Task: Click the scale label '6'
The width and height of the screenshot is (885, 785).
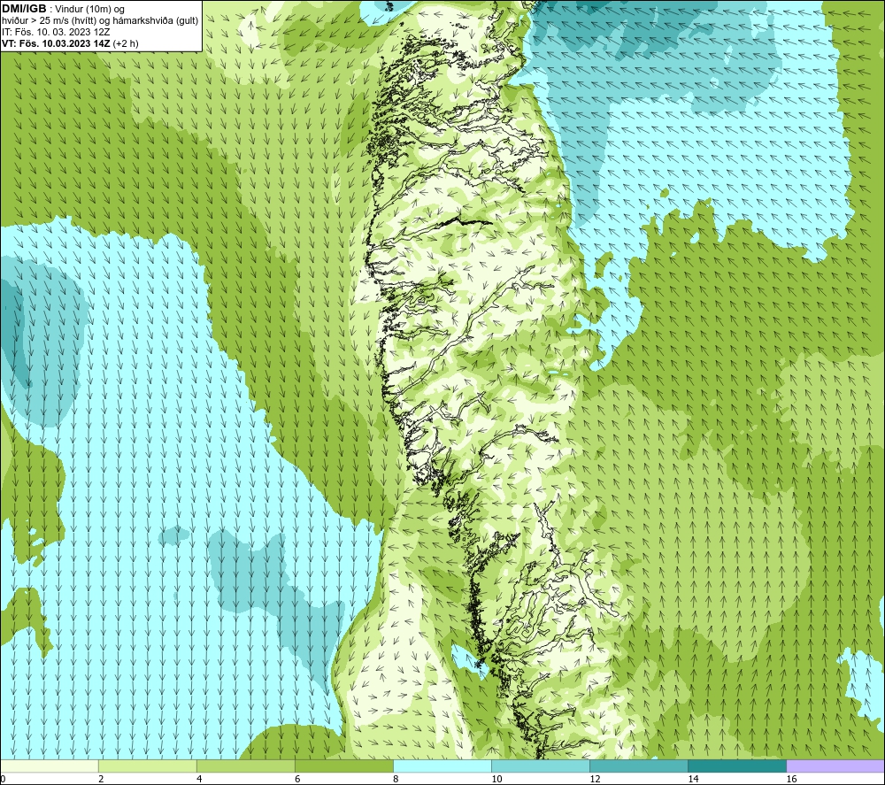Action: tap(297, 780)
